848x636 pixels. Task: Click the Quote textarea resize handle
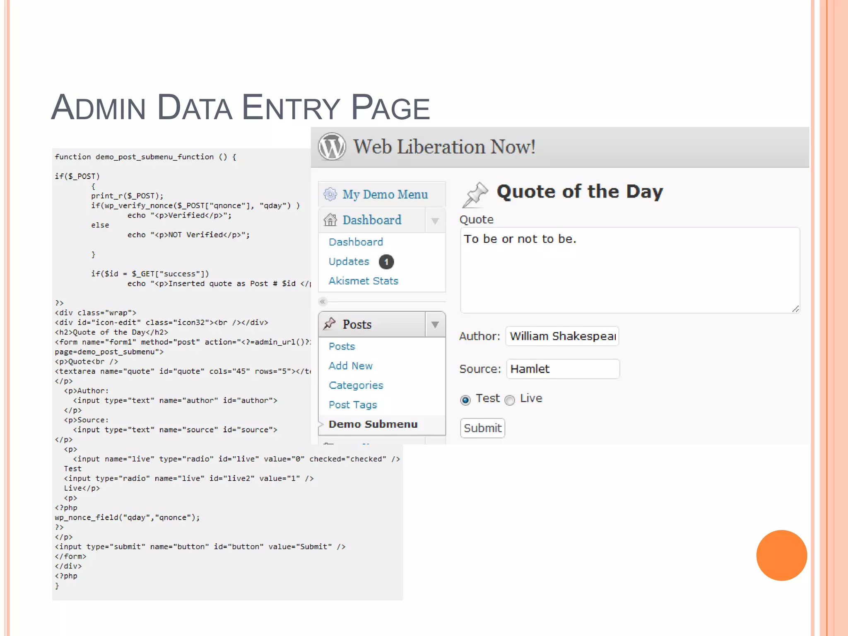(x=795, y=309)
